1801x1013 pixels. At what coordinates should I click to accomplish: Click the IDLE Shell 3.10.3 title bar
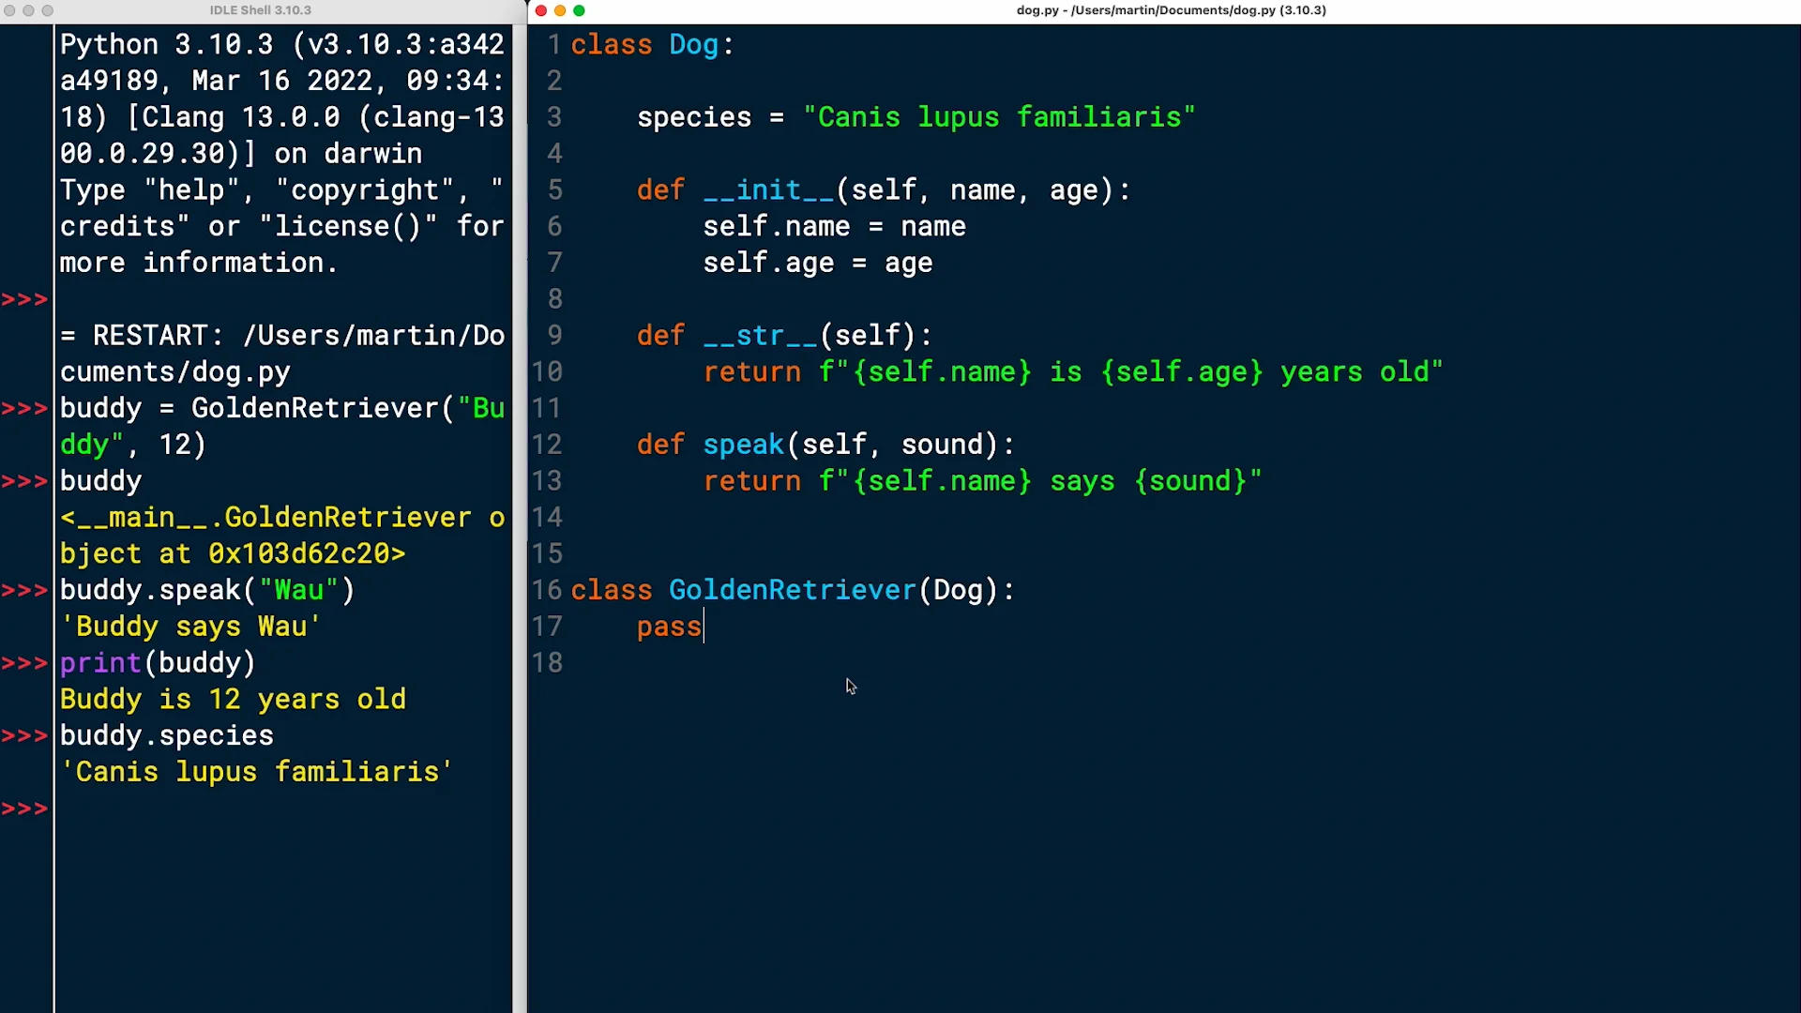pos(260,10)
